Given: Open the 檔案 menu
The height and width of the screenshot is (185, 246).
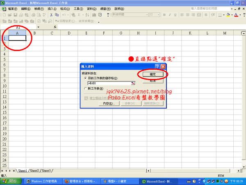Looking at the screenshot, I should 13,9.
